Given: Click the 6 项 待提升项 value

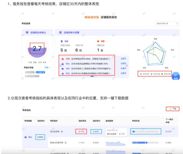Looking at the screenshot, I should [79, 50].
